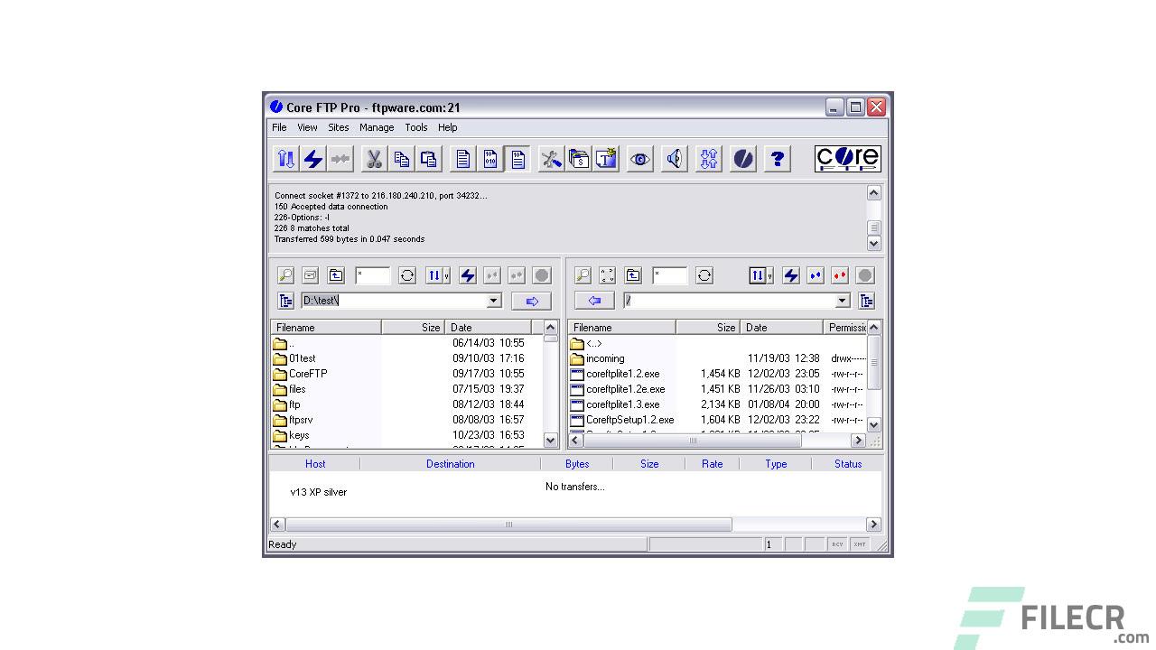Image resolution: width=1156 pixels, height=650 pixels.
Task: Open help with the question mark icon
Action: (x=778, y=160)
